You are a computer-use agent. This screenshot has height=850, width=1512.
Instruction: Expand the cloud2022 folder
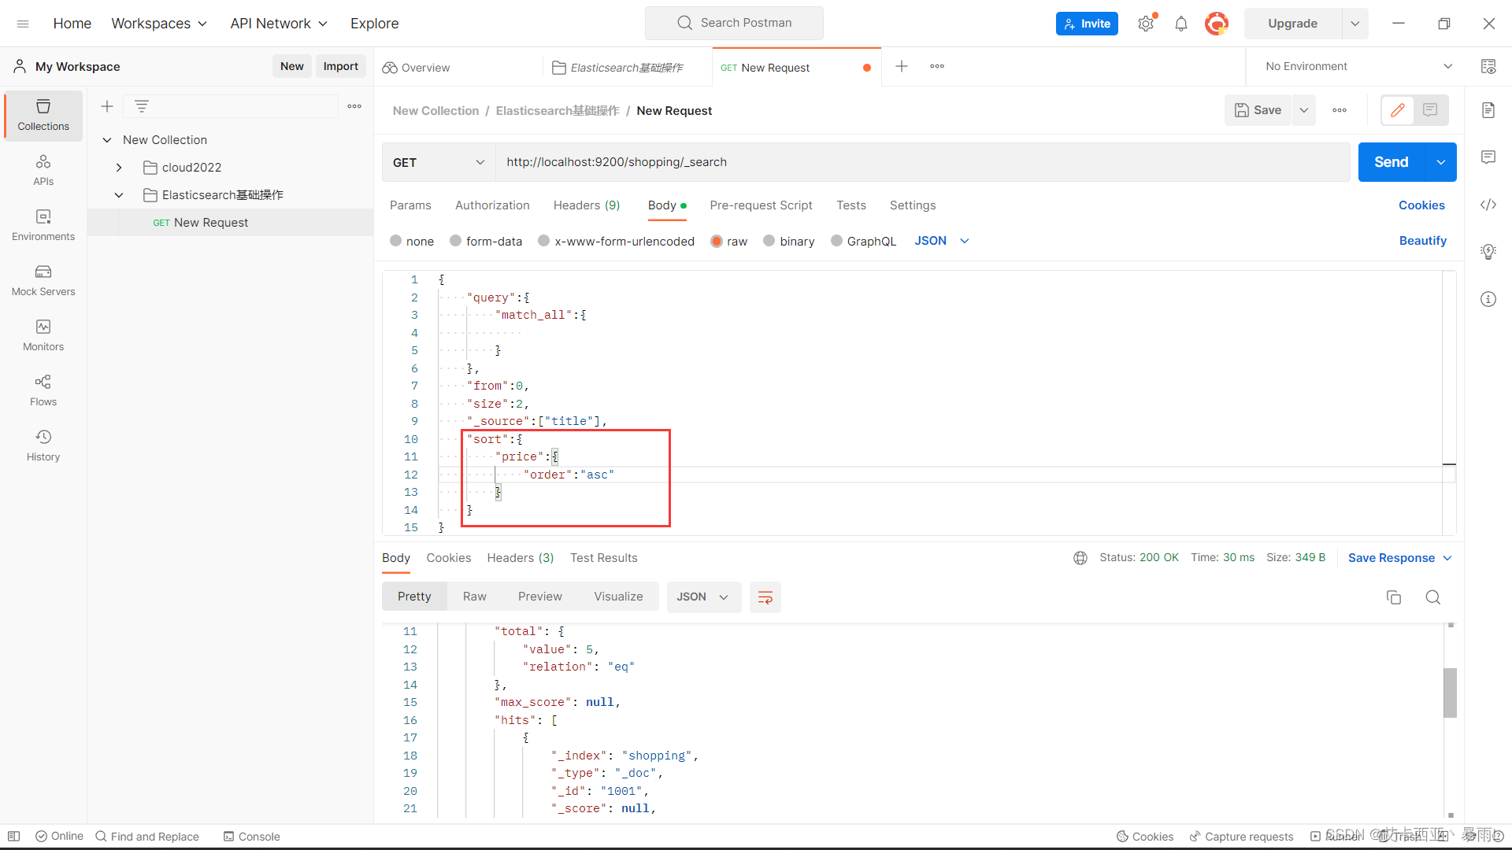click(119, 168)
